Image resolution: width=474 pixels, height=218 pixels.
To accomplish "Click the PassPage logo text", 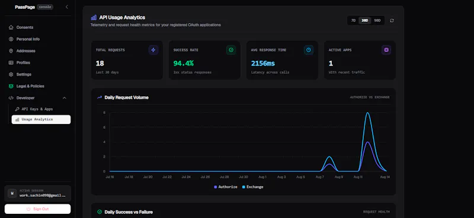I will [25, 7].
